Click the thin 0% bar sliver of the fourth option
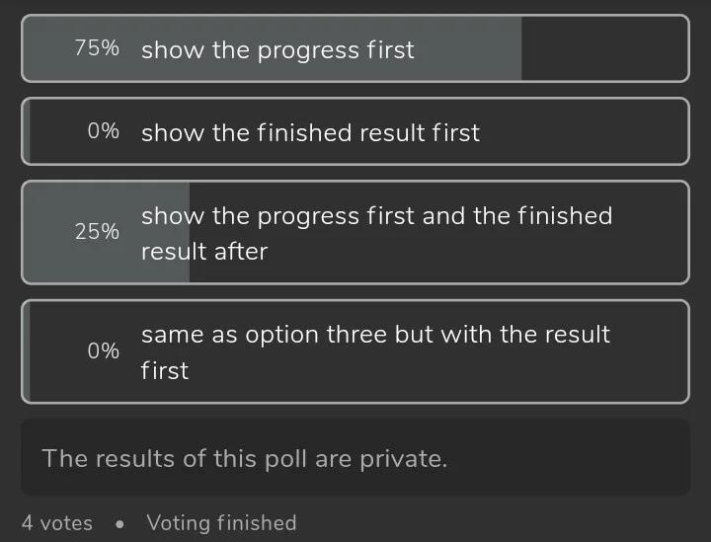 click(27, 351)
